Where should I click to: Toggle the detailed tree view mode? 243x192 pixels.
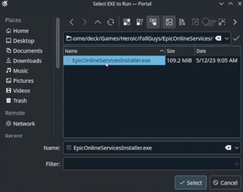[x=153, y=22]
